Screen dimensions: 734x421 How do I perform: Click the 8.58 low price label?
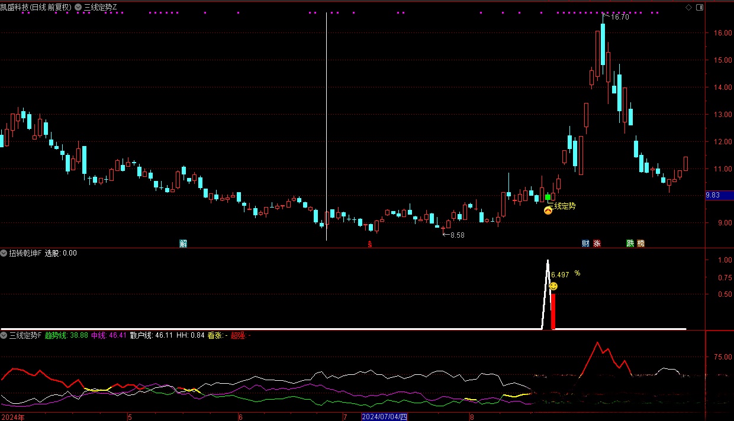pos(457,235)
